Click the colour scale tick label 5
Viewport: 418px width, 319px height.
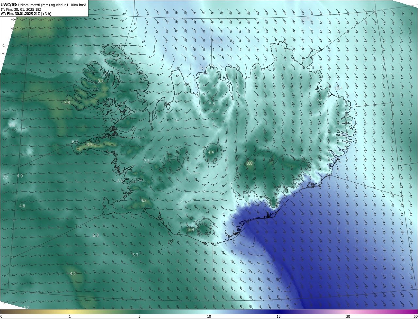pyautogui.click(x=139, y=317)
